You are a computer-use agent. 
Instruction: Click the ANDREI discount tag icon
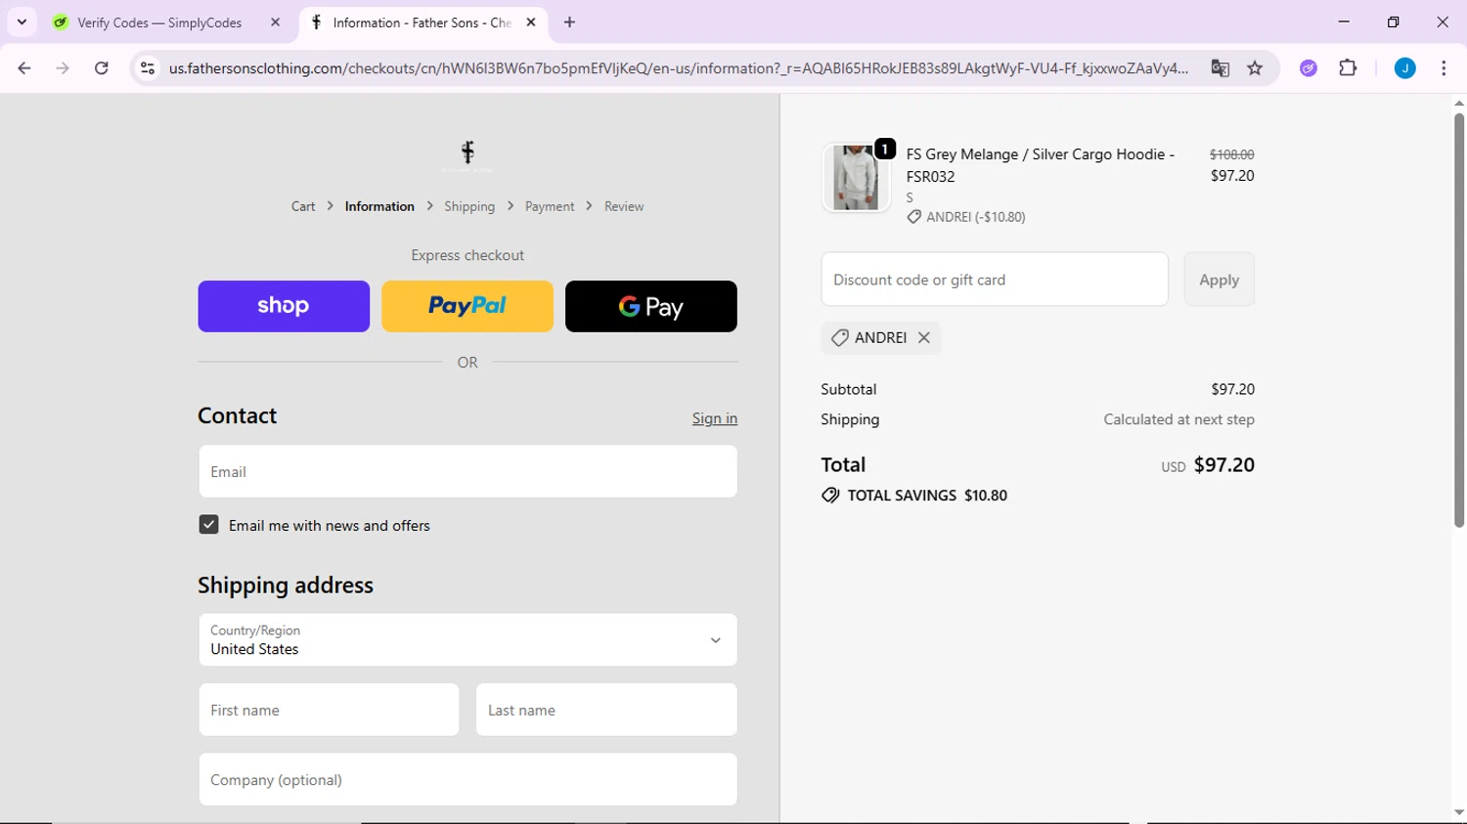pyautogui.click(x=839, y=337)
